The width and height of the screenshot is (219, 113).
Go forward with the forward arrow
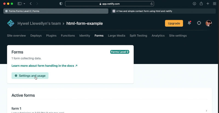pyautogui.click(x=37, y=4)
